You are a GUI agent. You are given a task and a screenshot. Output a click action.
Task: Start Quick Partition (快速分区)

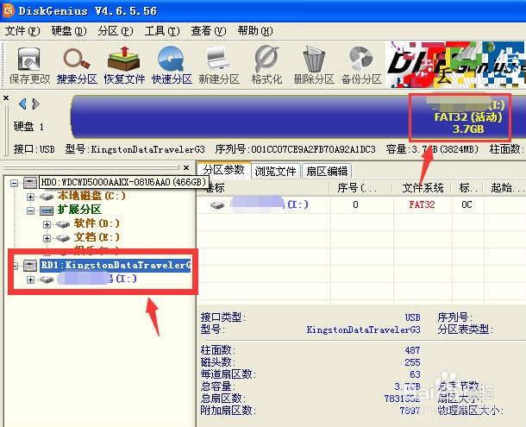(172, 65)
